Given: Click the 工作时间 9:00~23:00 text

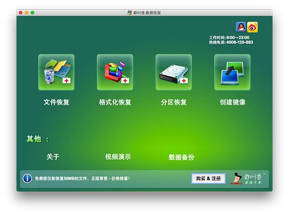Looking at the screenshot, I should 229,38.
